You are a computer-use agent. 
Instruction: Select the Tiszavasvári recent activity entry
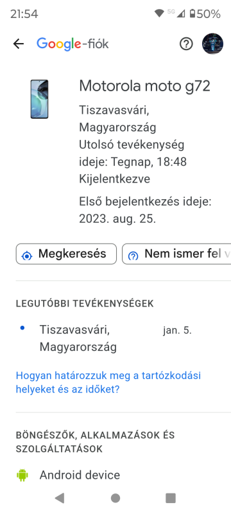[x=123, y=338]
